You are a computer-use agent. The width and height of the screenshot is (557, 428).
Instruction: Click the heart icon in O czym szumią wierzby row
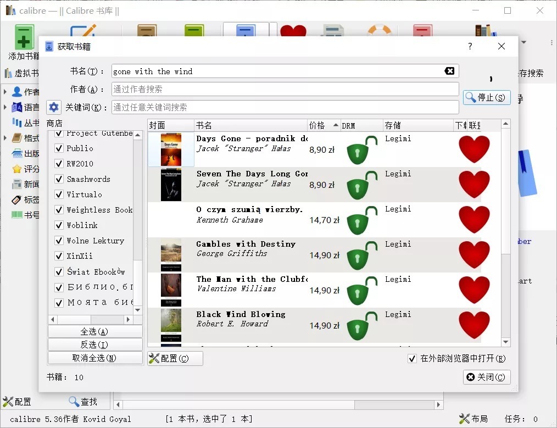point(474,220)
